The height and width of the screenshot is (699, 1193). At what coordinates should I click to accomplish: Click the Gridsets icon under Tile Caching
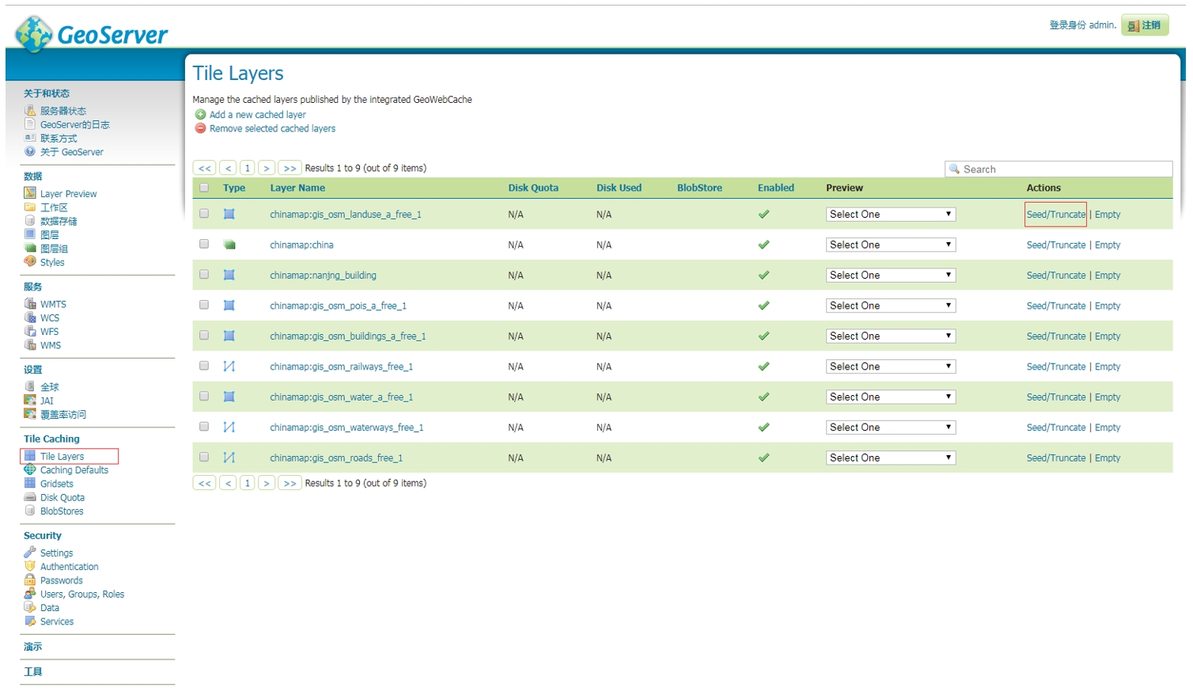[x=30, y=484]
